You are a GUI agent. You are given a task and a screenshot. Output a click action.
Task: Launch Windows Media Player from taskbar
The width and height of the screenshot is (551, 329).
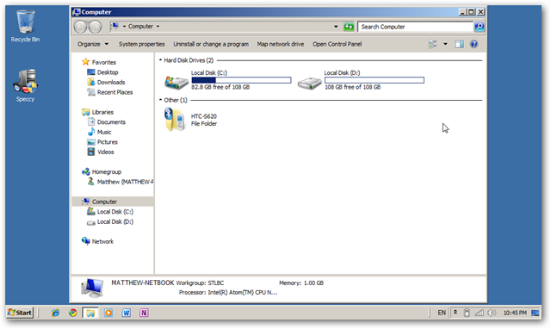[x=108, y=313]
